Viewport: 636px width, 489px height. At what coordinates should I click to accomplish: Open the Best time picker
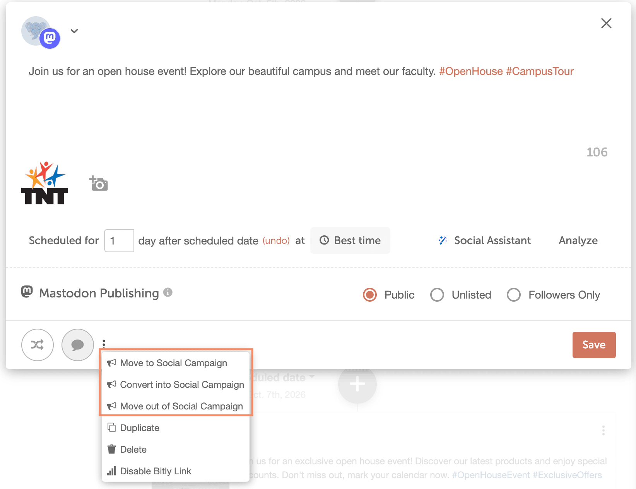pos(350,240)
